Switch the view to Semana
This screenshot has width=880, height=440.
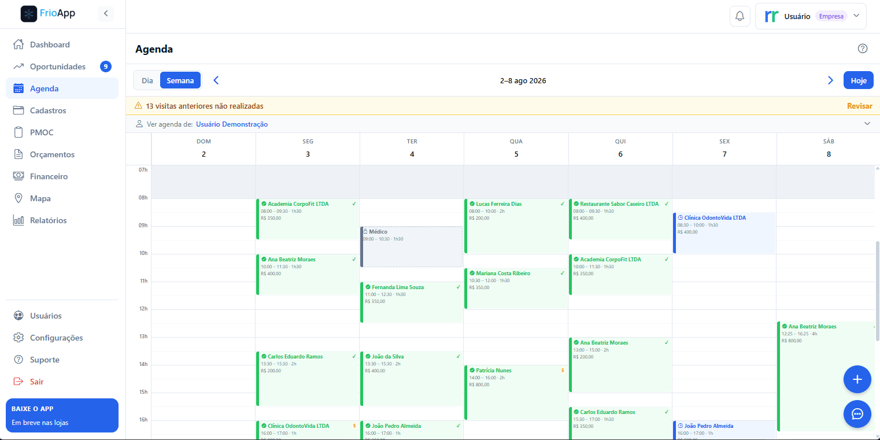(x=180, y=80)
